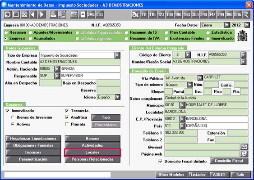Toggle Domicilio Fiscal distinto checkbox

point(160,161)
